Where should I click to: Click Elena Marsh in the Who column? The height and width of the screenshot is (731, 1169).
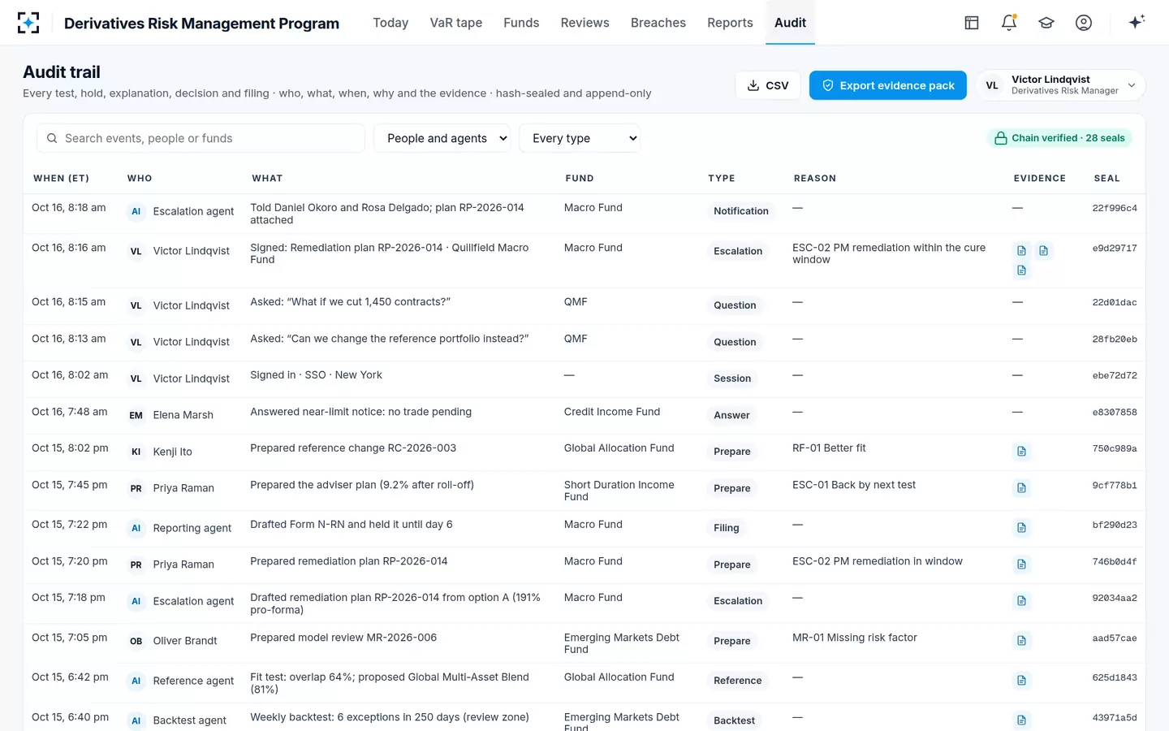point(183,415)
